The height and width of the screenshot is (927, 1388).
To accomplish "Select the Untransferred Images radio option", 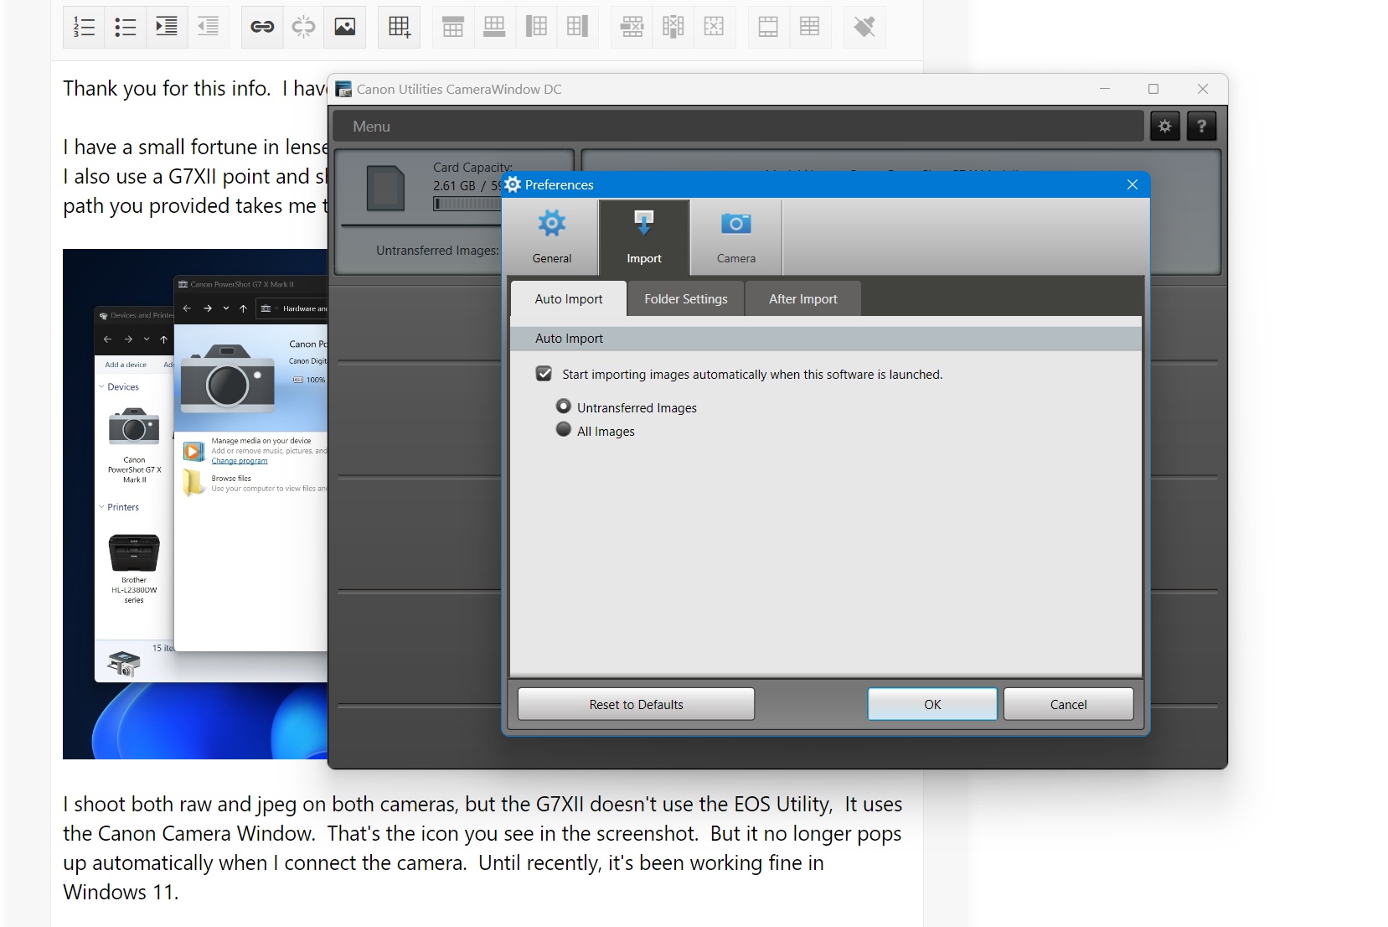I will pos(564,407).
